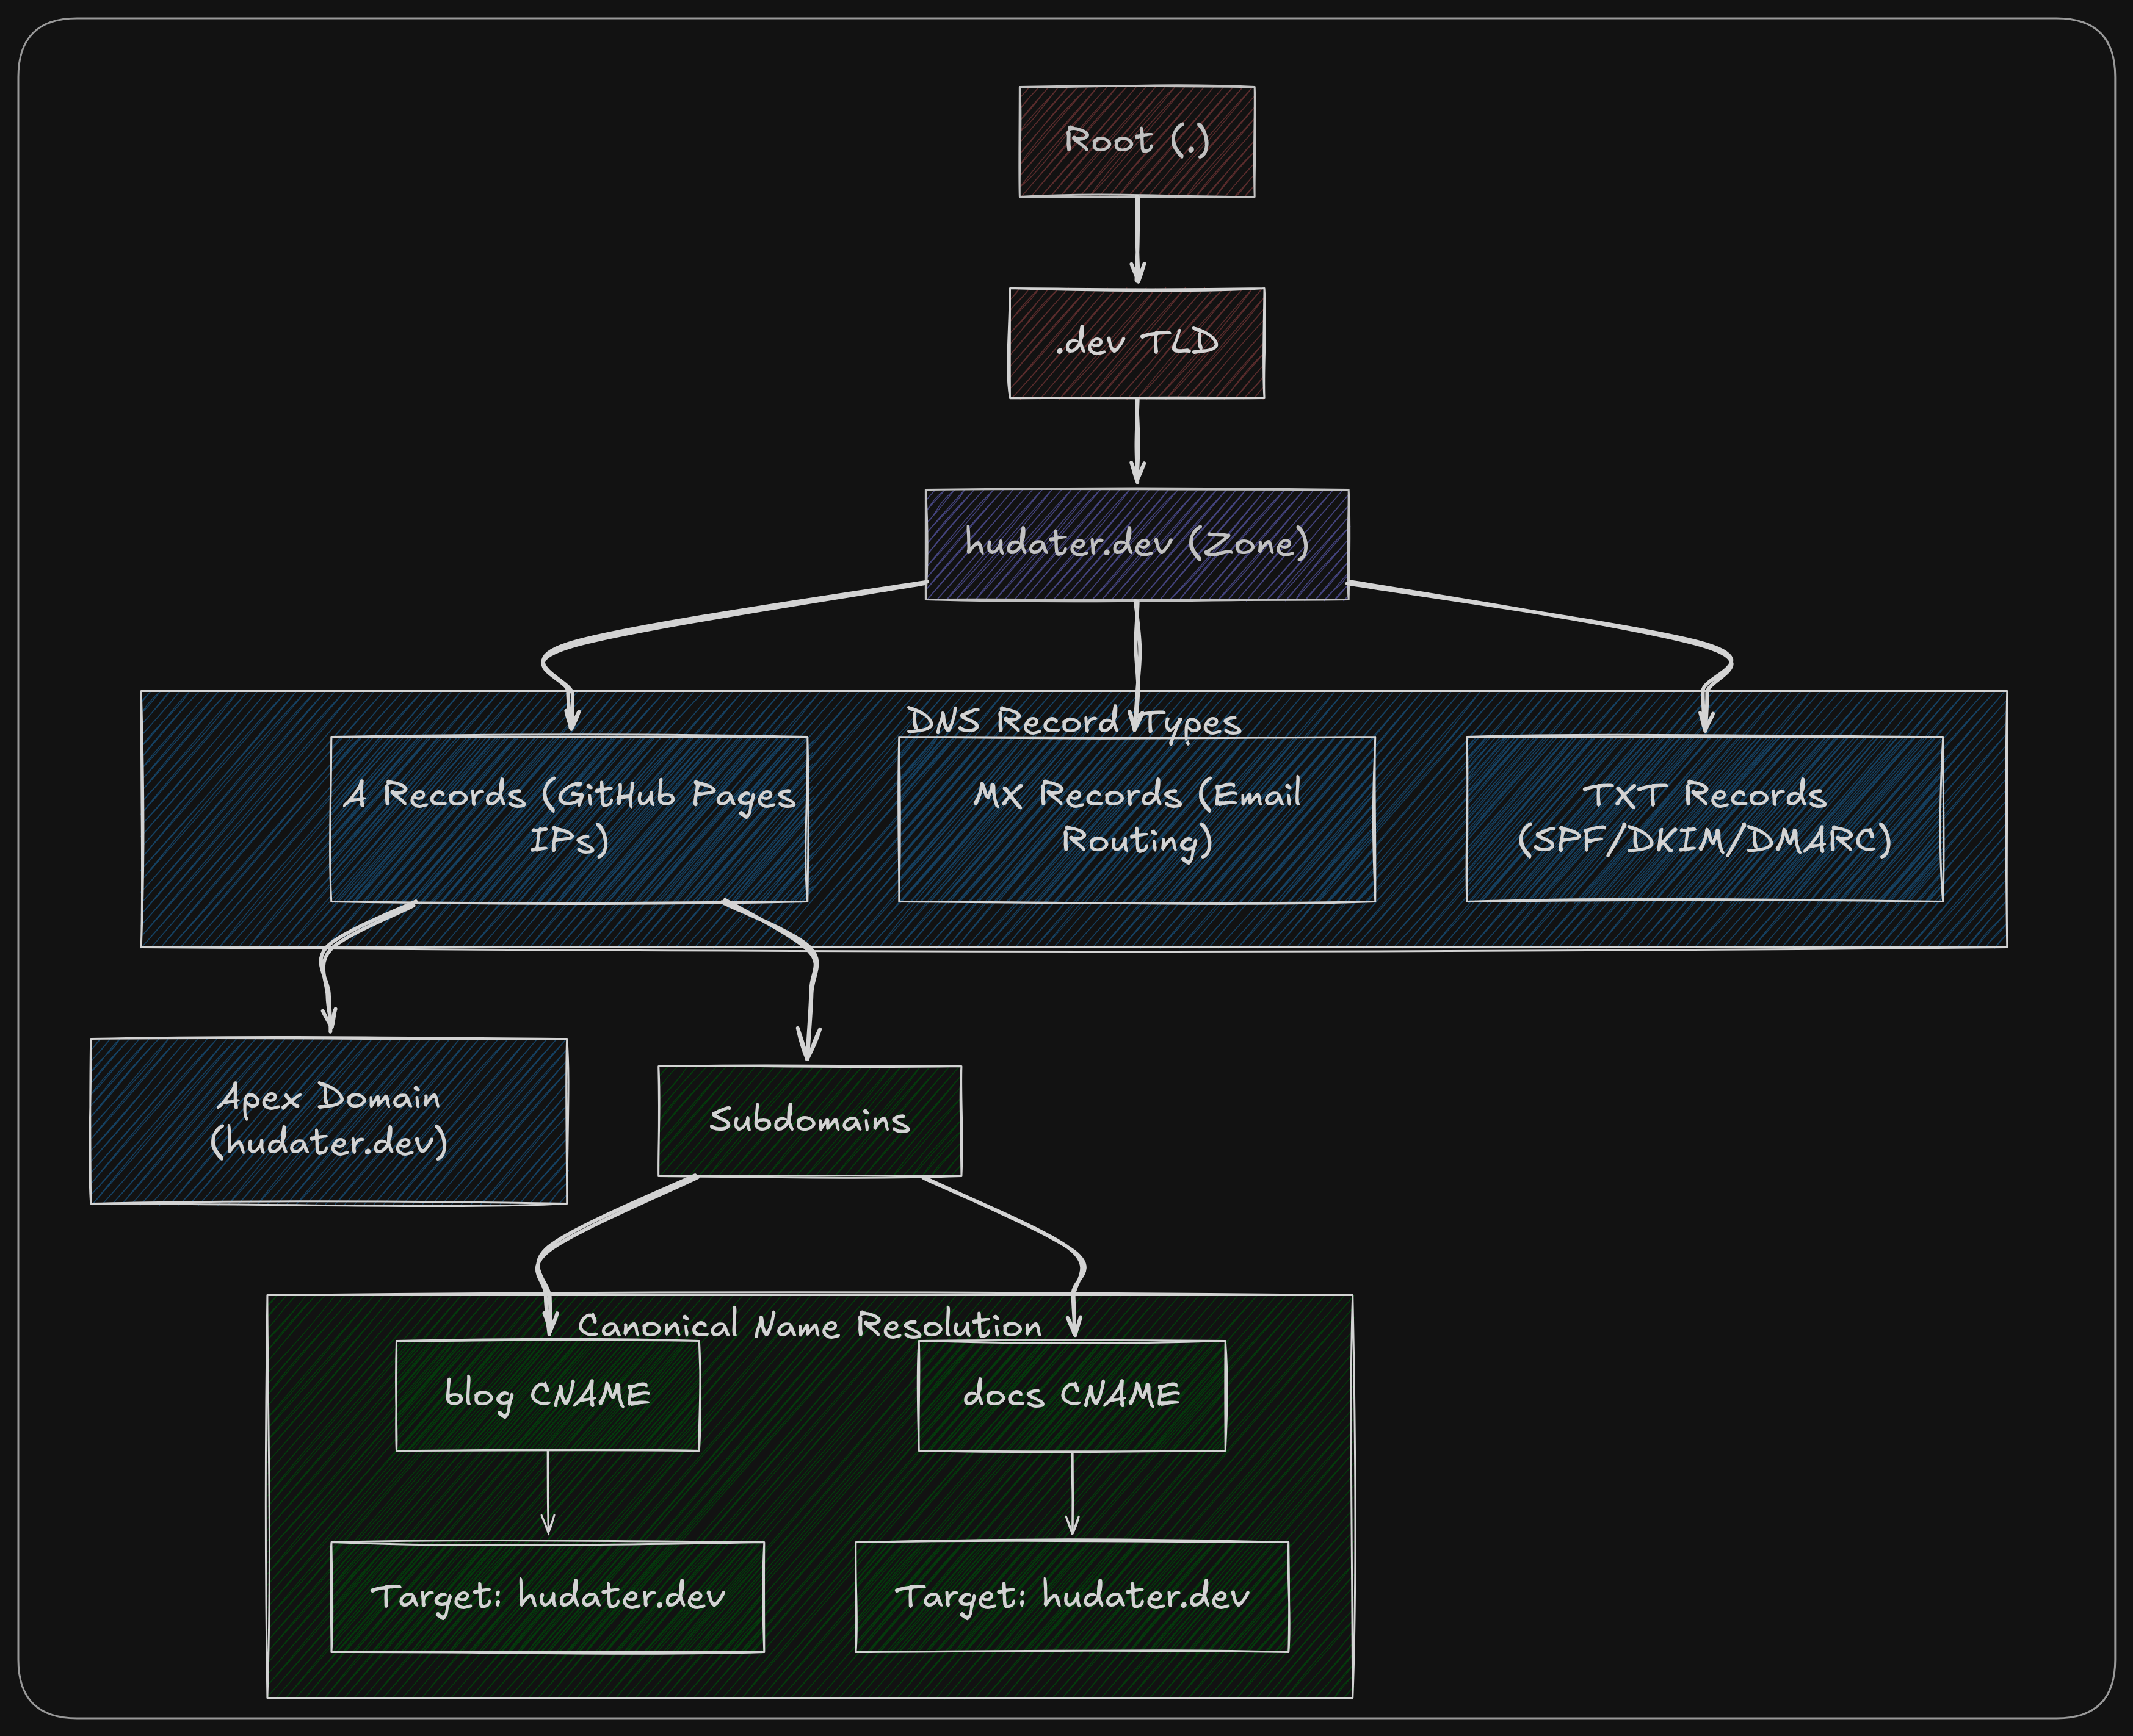Screen dimensions: 2133x1736
Task: Click the Subdomains node
Action: coord(809,1120)
